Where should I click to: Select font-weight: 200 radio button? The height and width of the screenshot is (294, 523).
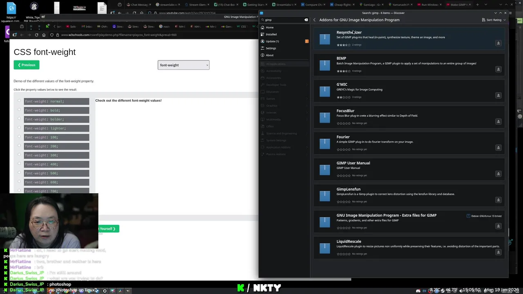point(19,145)
